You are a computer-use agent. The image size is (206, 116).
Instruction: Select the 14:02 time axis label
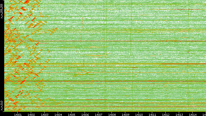pyautogui.click(x=31, y=115)
